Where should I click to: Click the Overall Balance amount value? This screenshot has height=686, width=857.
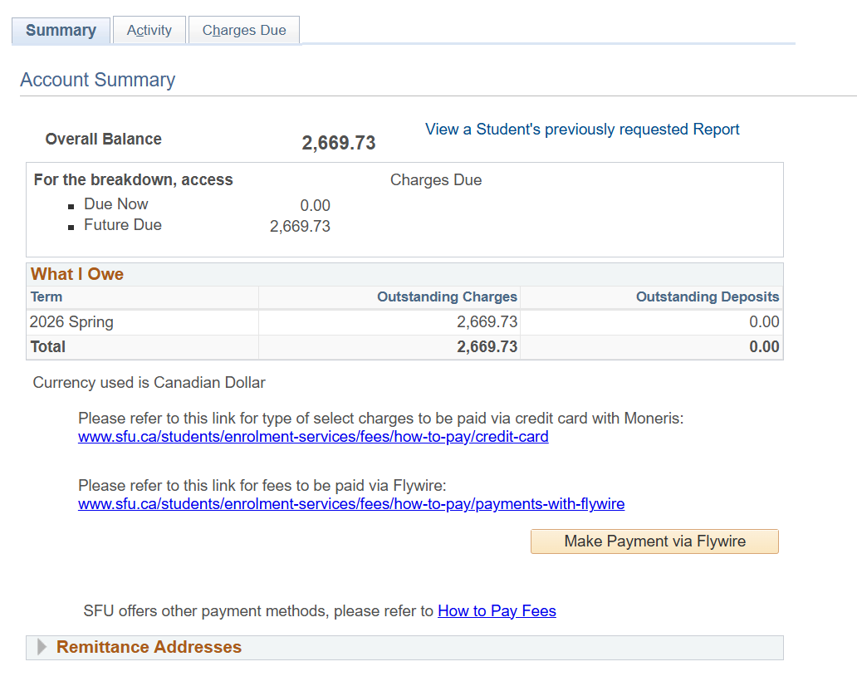[x=338, y=143]
